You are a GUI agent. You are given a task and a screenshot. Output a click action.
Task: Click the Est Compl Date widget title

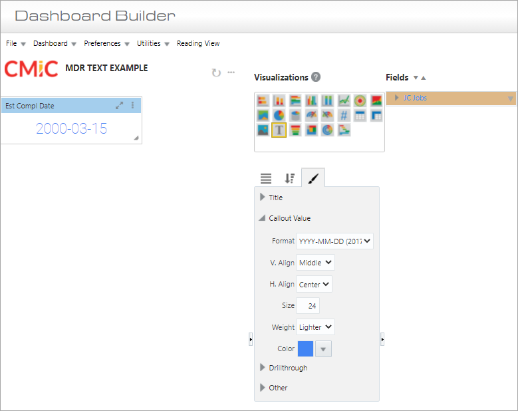30,106
